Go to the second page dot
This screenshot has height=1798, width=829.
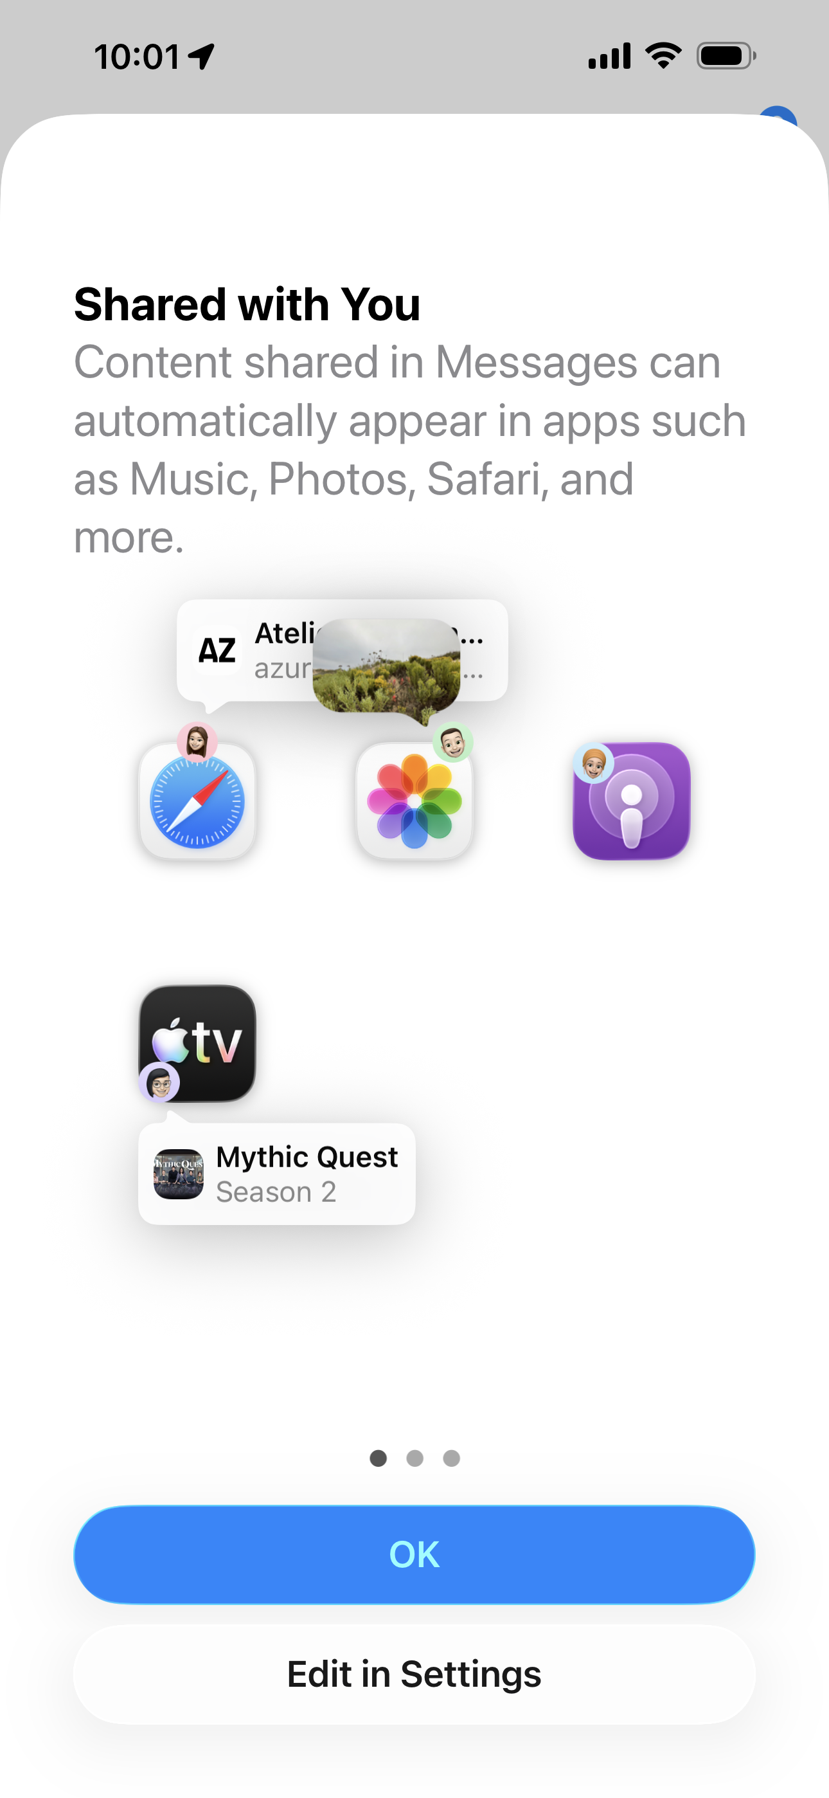(415, 1458)
